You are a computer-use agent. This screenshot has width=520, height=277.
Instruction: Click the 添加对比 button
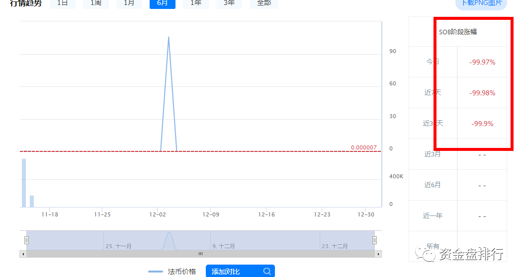click(x=240, y=271)
